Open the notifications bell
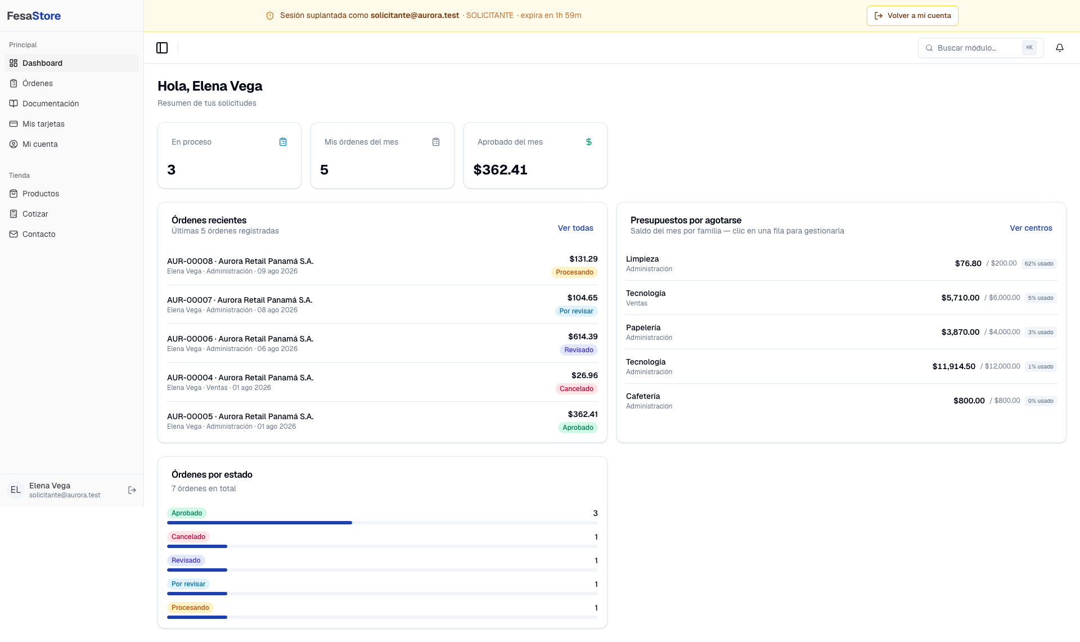 pos(1060,48)
